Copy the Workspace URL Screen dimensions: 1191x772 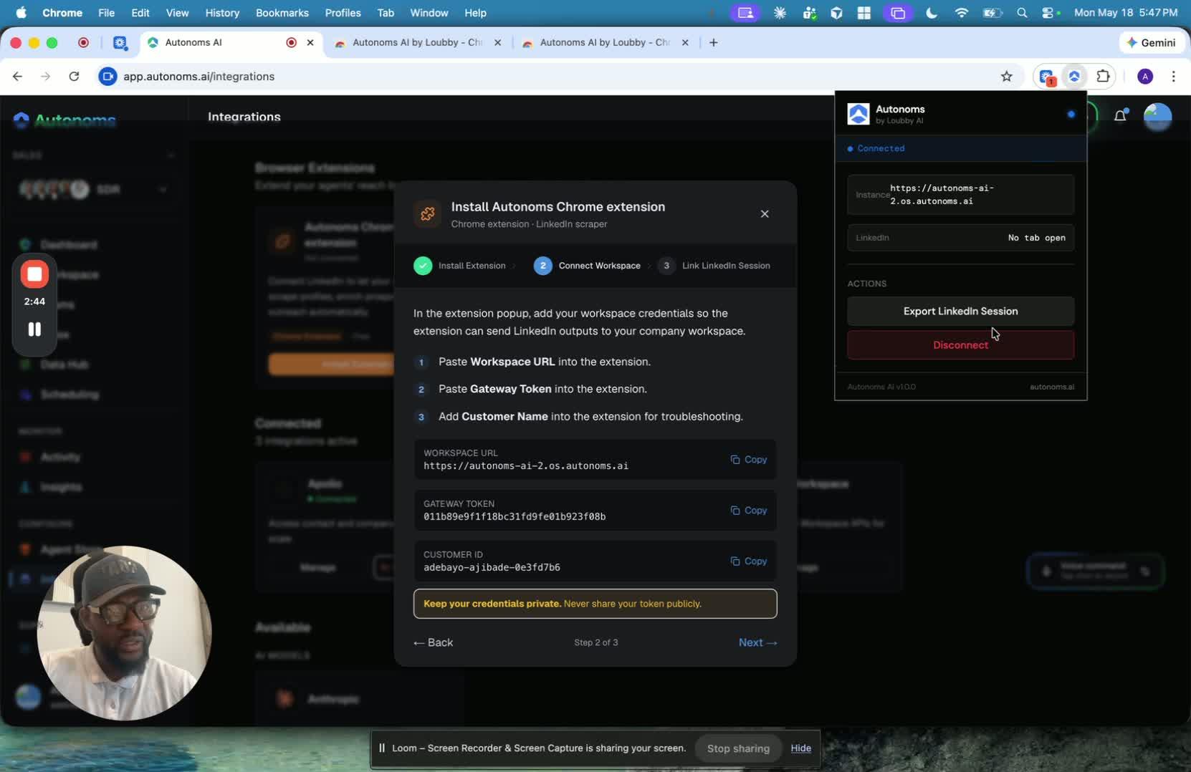(749, 460)
